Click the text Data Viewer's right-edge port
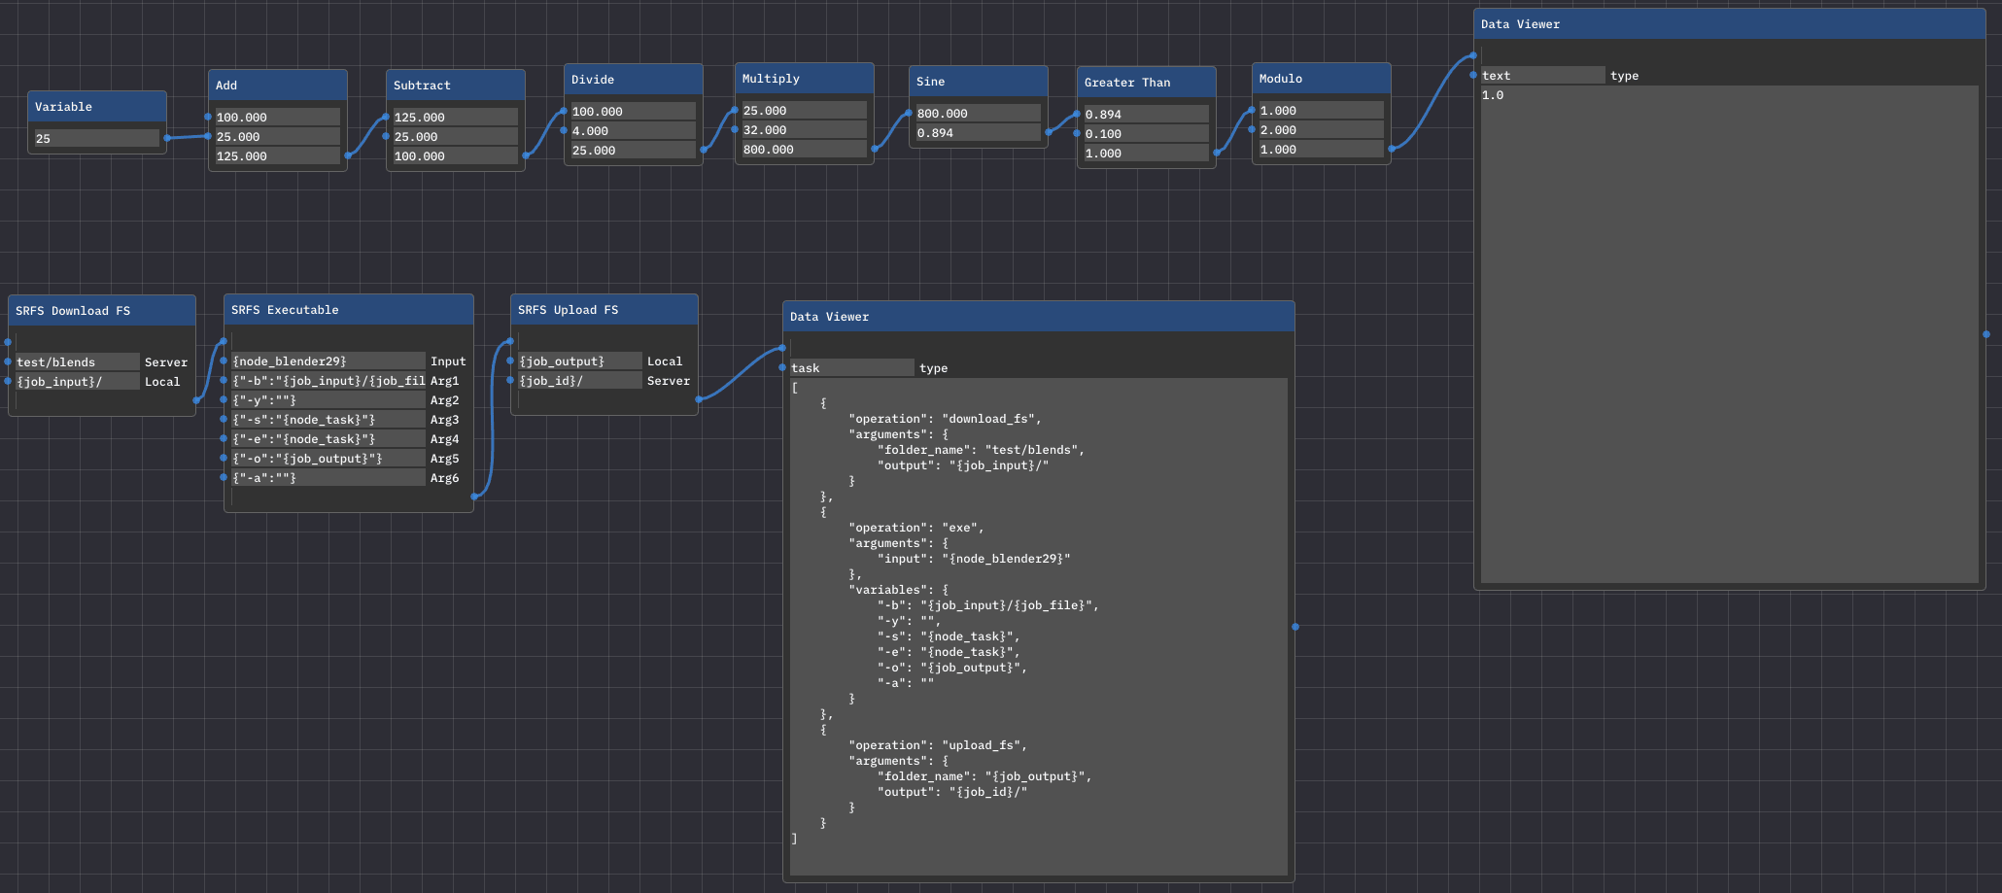 (1986, 334)
